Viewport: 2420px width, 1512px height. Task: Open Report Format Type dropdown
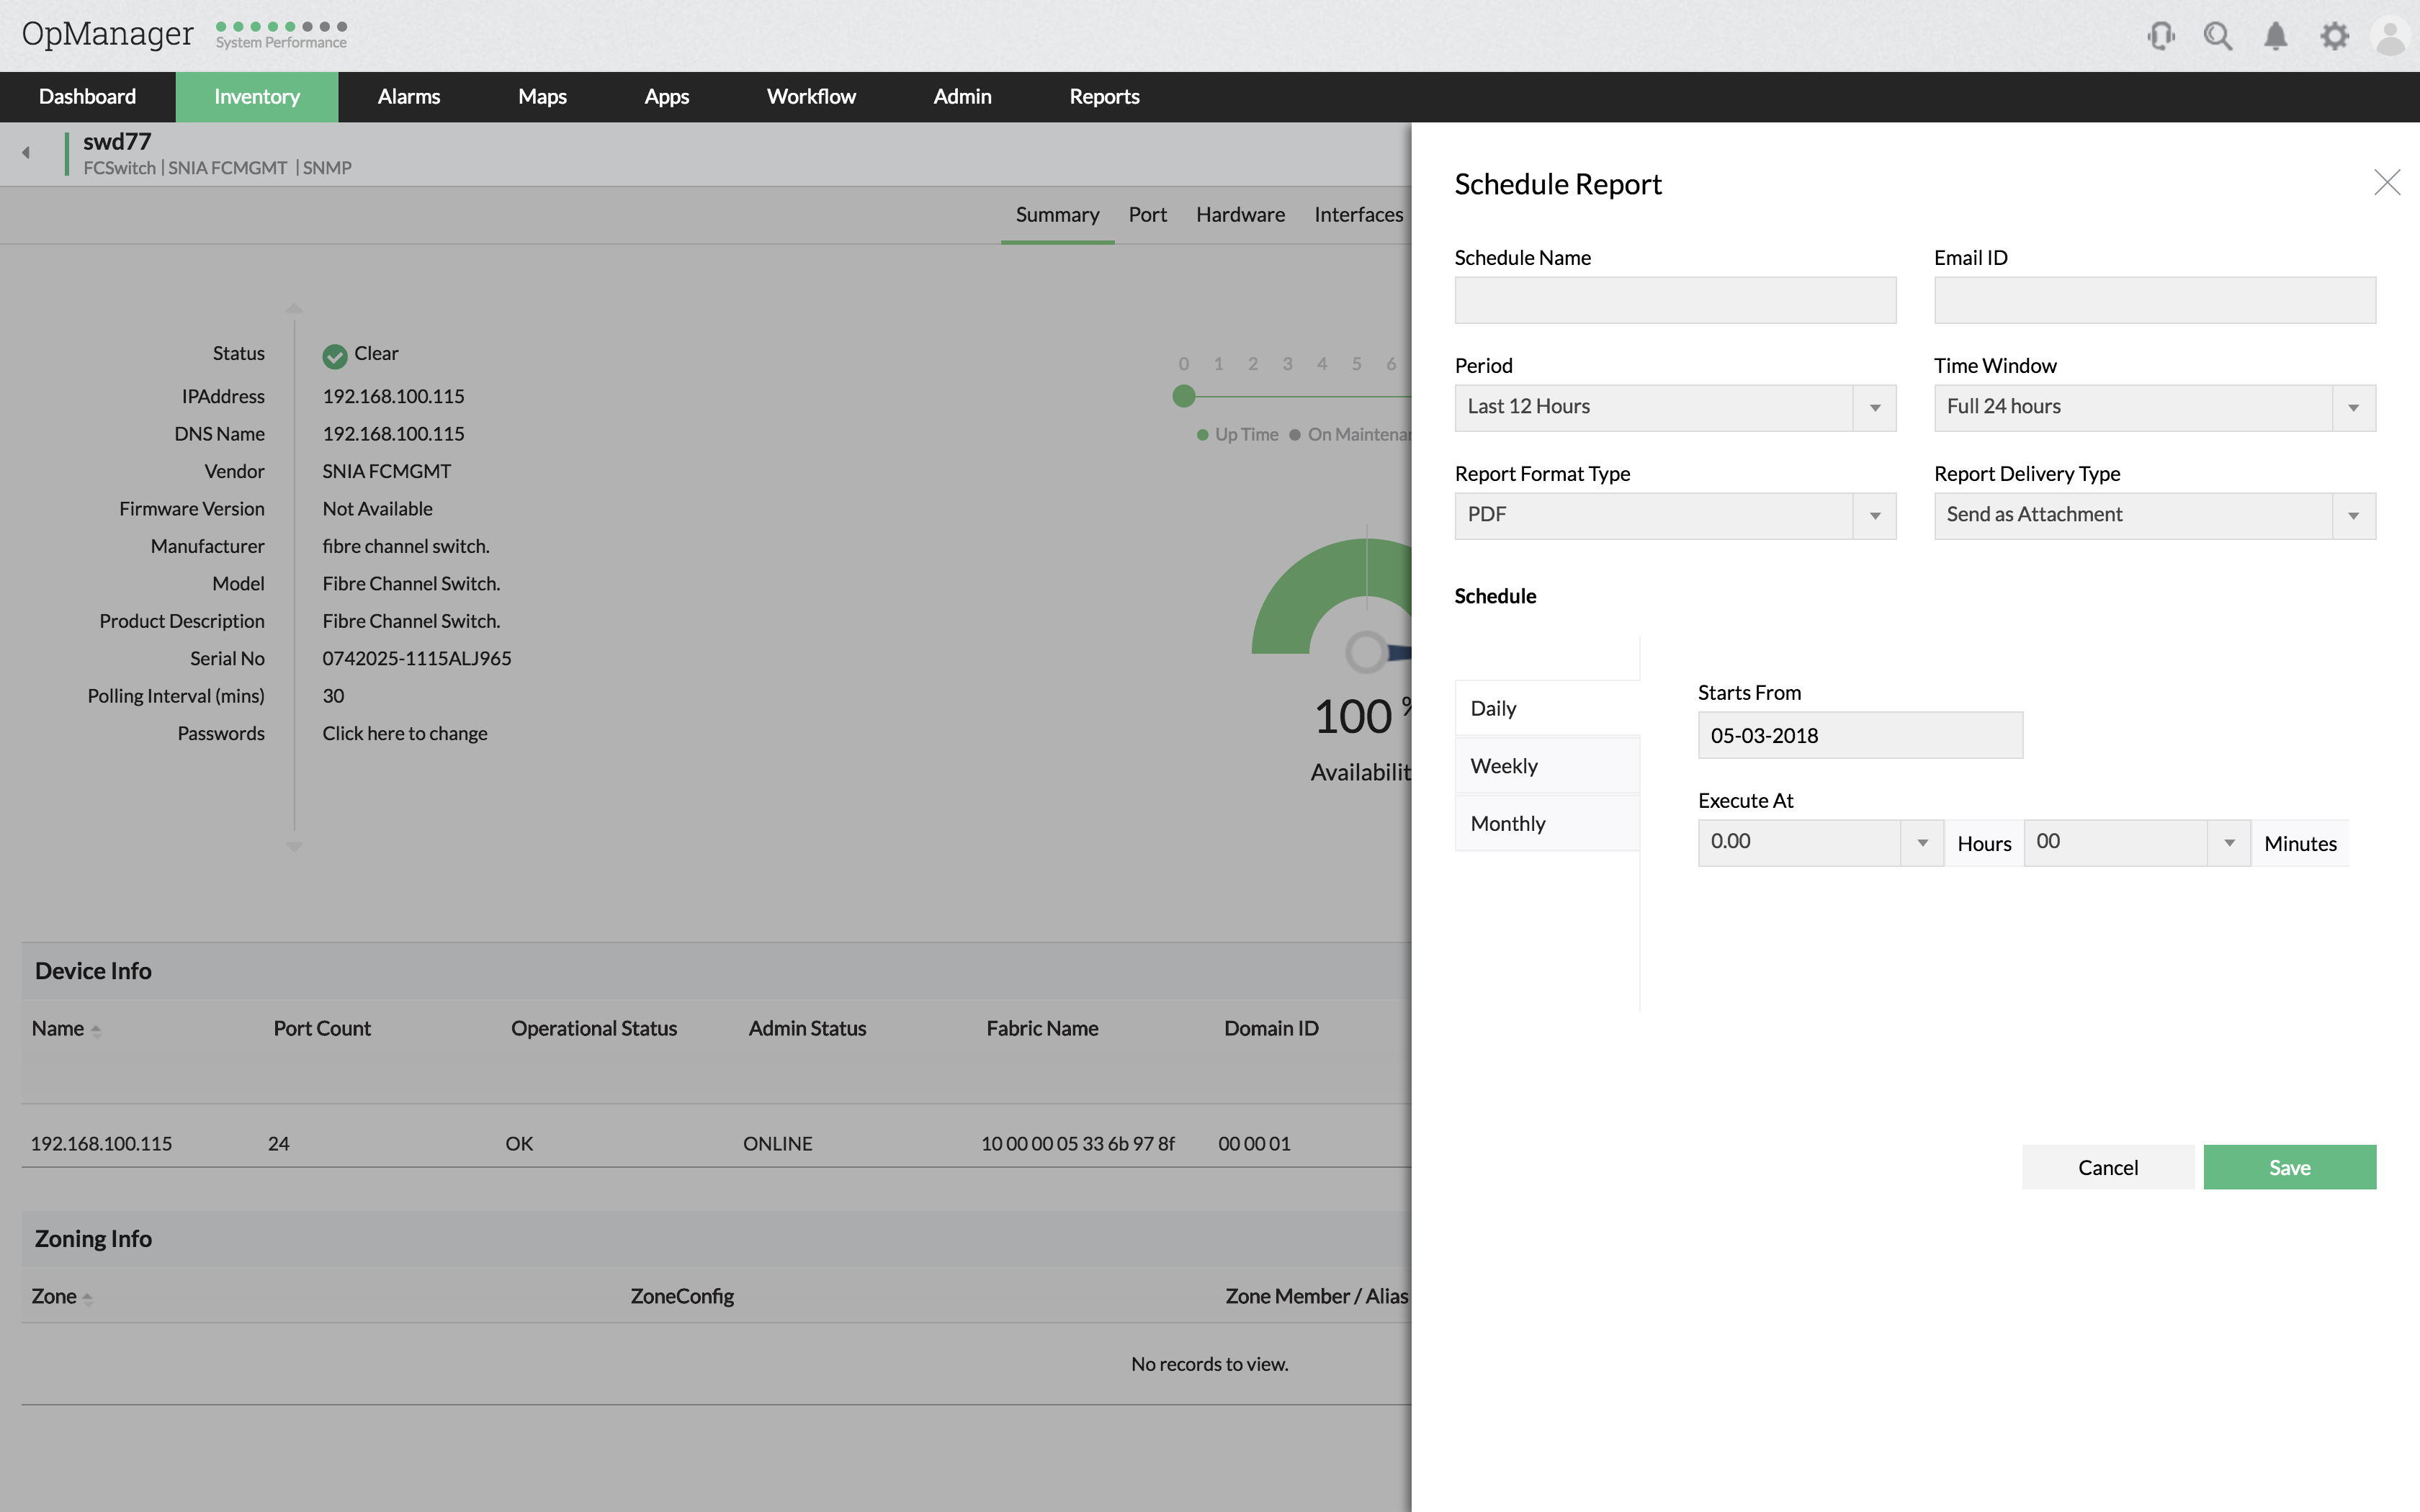1874,516
